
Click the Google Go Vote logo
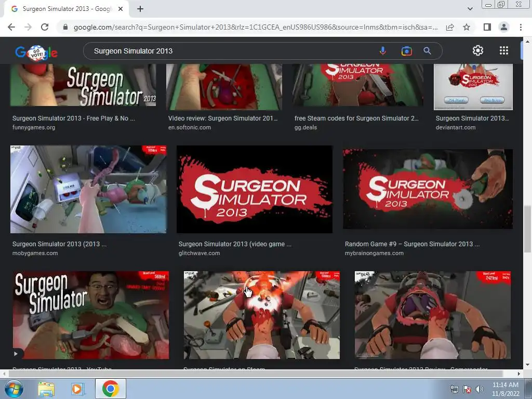[36, 52]
